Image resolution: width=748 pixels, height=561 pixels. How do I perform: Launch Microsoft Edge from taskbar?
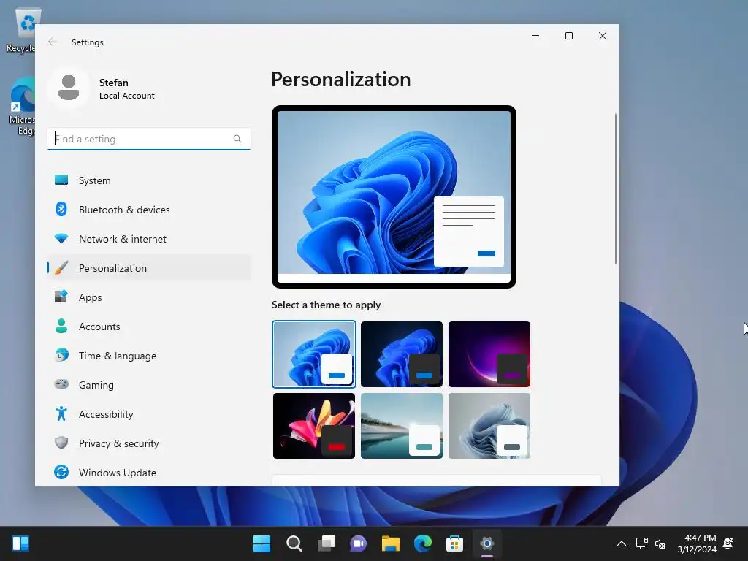(423, 543)
